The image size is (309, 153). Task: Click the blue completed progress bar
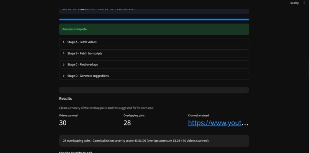pyautogui.click(x=154, y=20)
